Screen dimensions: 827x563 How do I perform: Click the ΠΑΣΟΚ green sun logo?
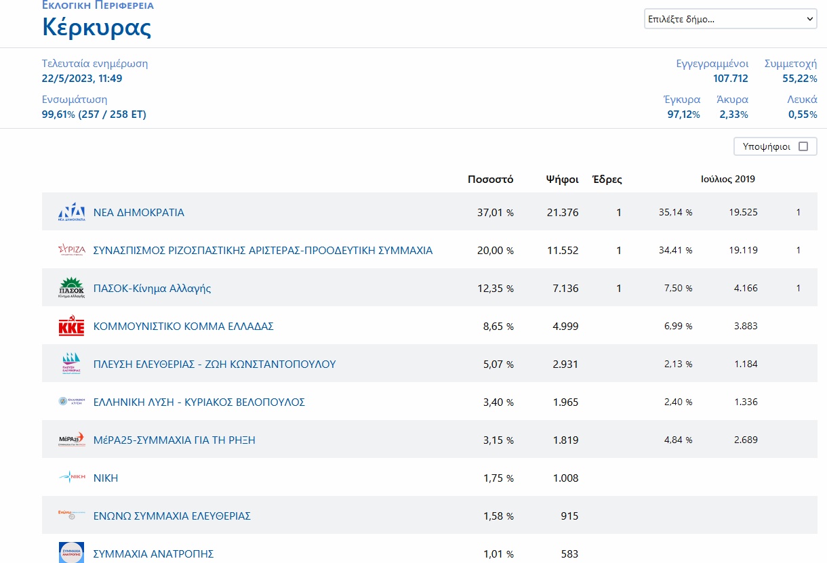(71, 288)
